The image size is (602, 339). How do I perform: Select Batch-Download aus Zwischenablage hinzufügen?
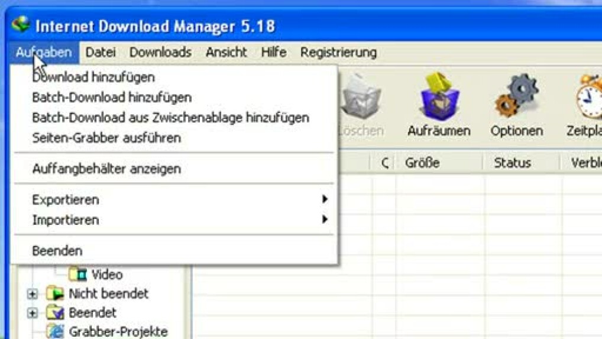(170, 118)
